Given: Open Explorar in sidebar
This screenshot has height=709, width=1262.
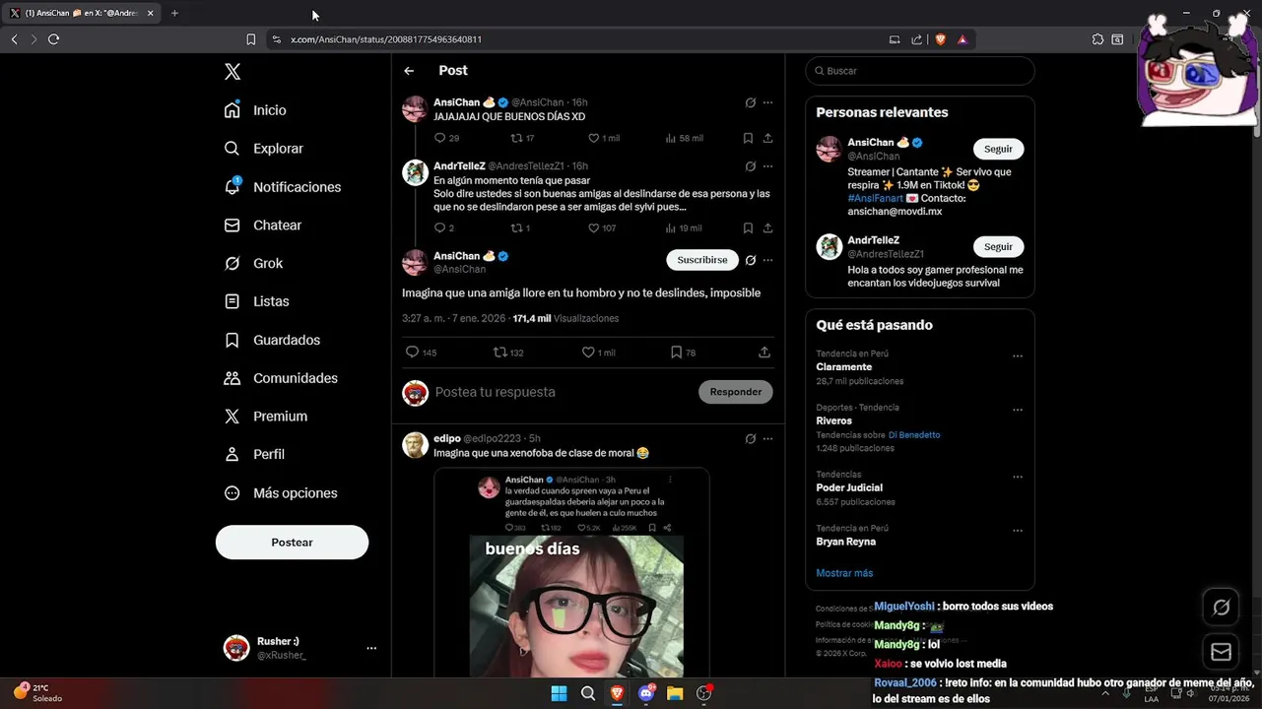Looking at the screenshot, I should coord(264,149).
